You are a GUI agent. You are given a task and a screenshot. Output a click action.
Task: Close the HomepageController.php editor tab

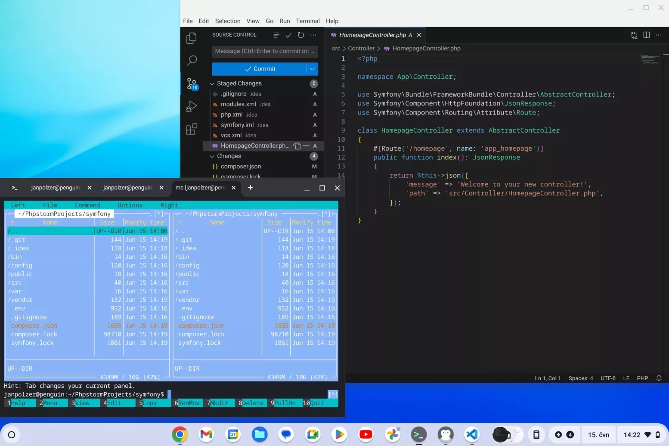tap(419, 35)
